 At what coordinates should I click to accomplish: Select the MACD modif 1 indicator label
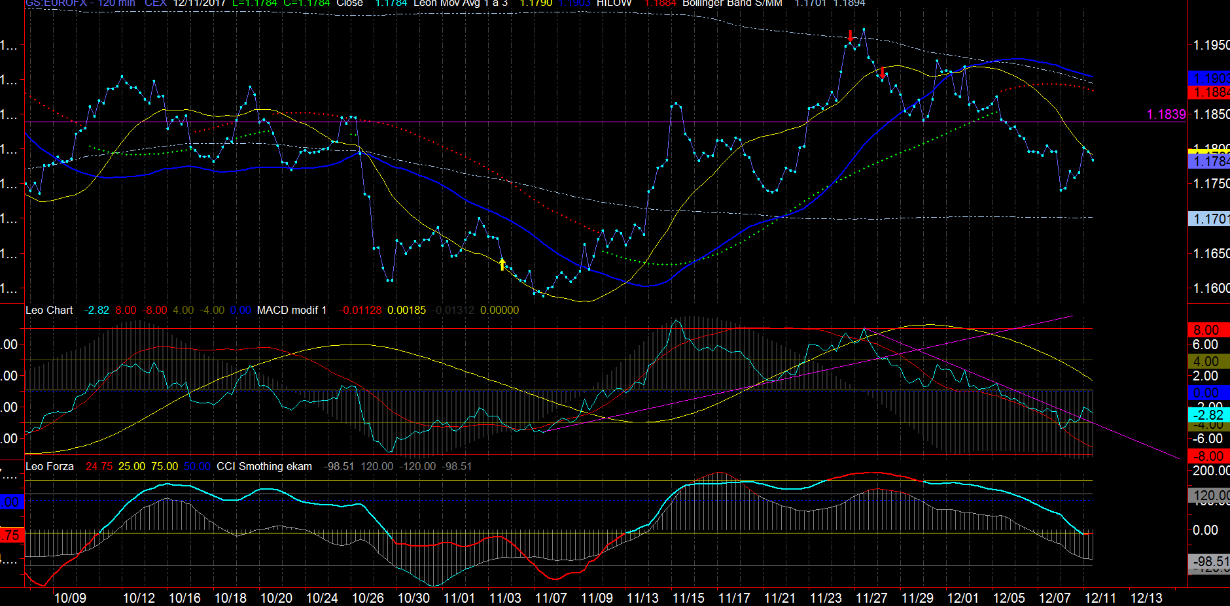292,310
